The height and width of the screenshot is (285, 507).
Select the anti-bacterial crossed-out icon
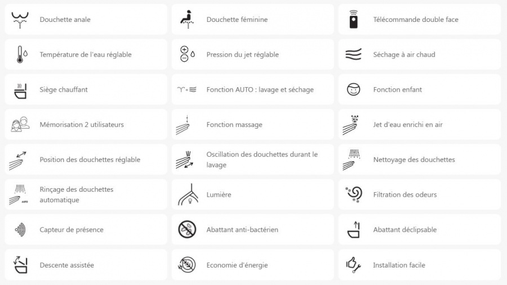pyautogui.click(x=187, y=229)
